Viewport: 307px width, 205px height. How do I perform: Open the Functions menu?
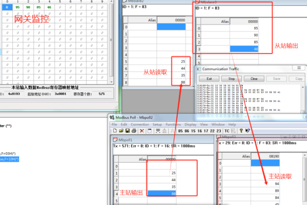(x=173, y=124)
